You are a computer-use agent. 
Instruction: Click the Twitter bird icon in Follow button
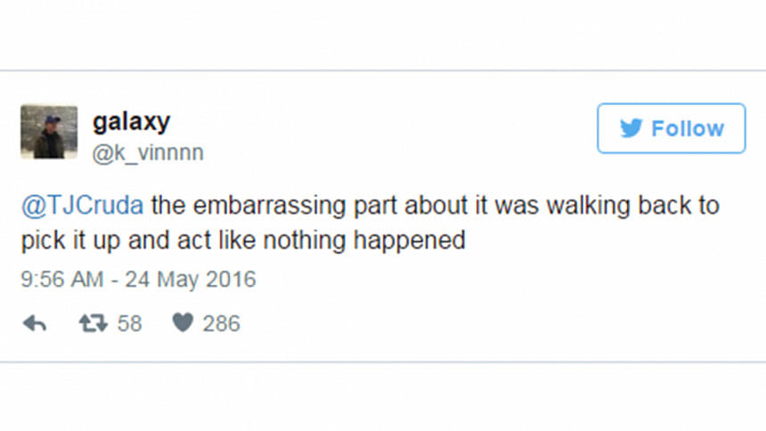click(631, 128)
